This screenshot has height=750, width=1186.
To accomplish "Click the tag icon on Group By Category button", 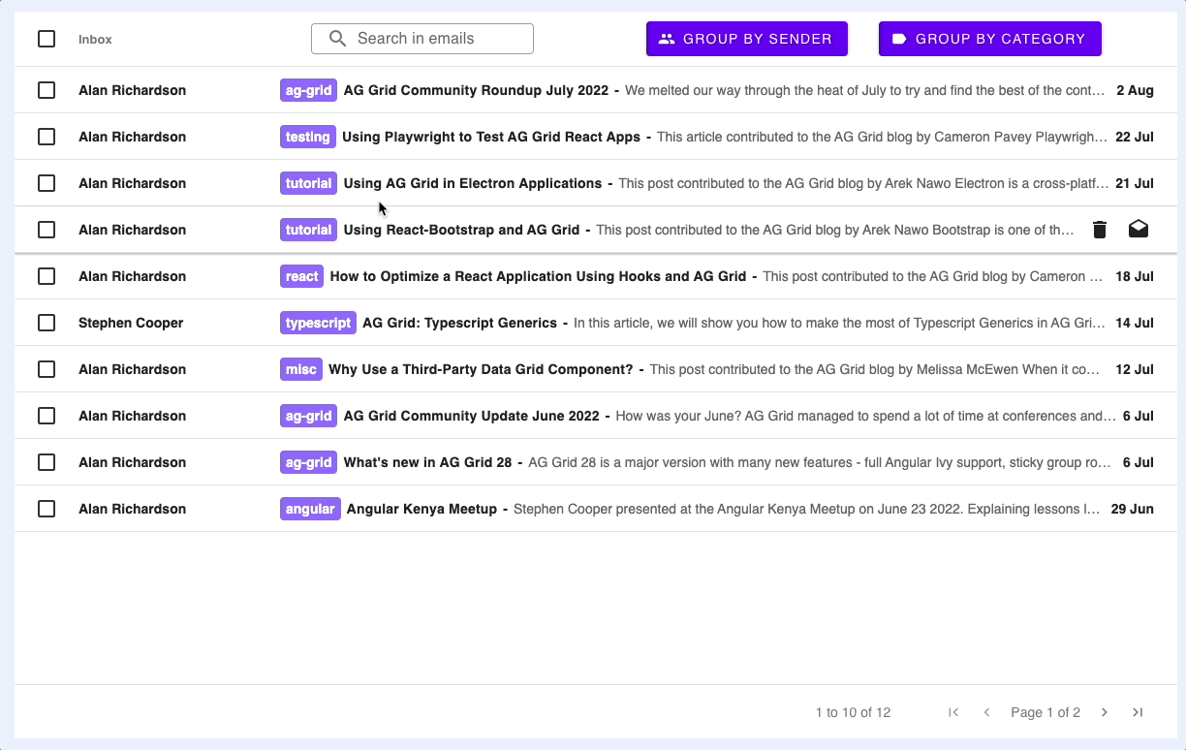I will click(900, 39).
